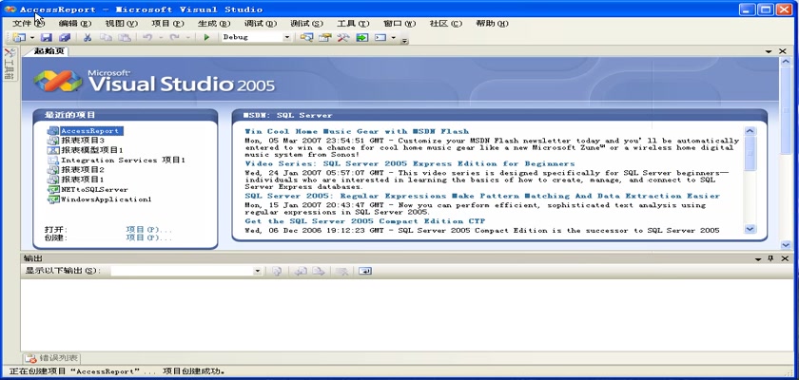This screenshot has width=799, height=380.
Task: Open the 项目(P) menu
Action: click(167, 24)
